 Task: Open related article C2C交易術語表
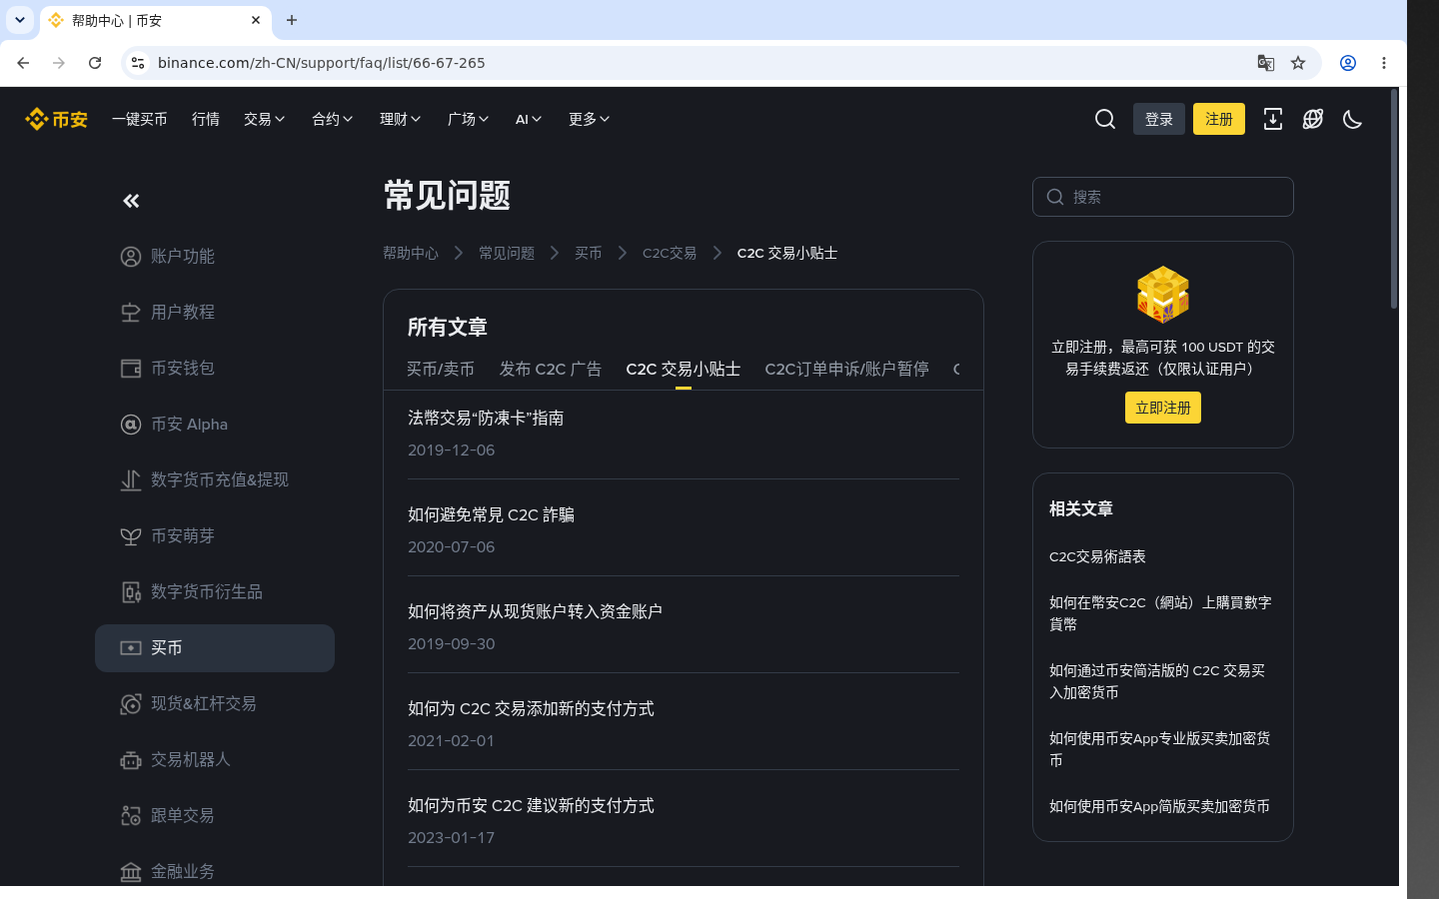1097,556
